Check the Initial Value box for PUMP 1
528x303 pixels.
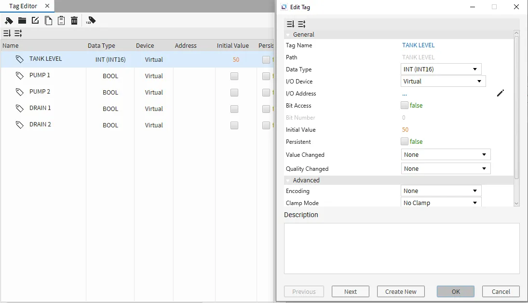[x=234, y=76]
